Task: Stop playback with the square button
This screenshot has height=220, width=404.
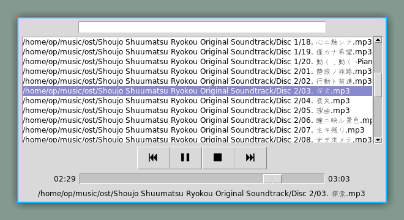Action: pyautogui.click(x=218, y=158)
